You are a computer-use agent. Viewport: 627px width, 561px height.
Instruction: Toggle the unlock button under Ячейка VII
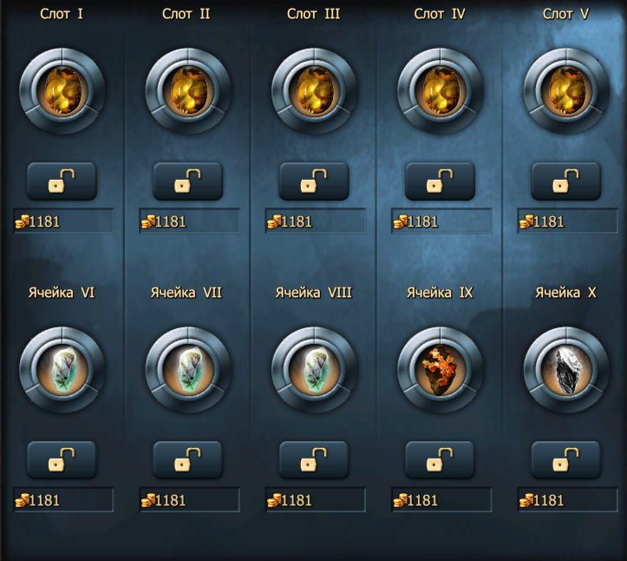[187, 460]
